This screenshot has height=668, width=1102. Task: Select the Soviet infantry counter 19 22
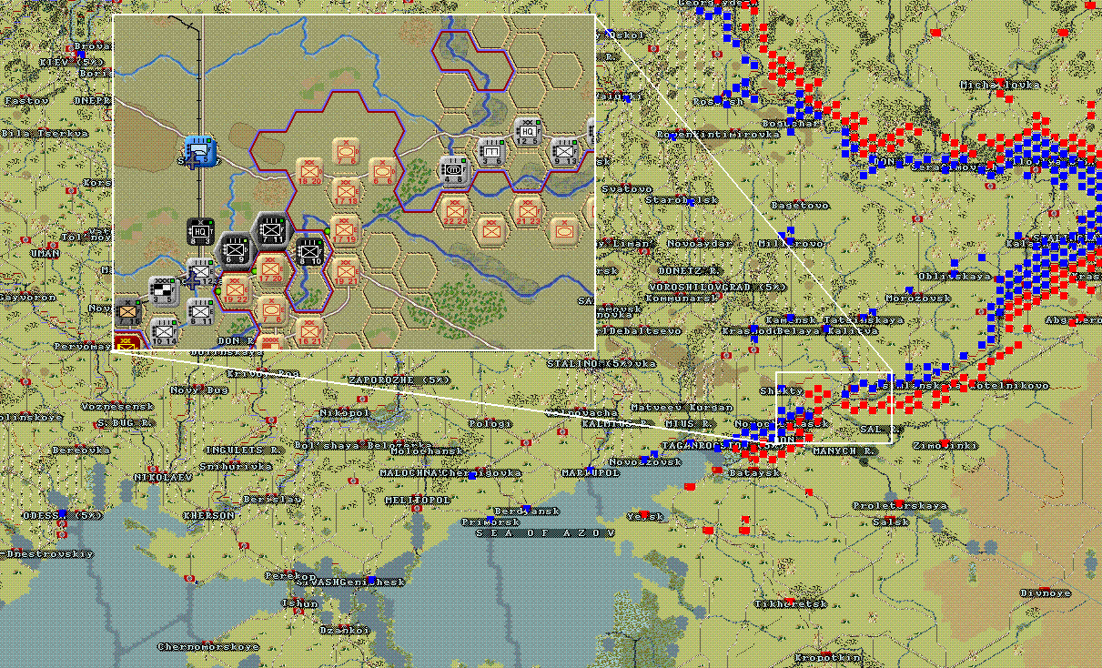tap(236, 289)
